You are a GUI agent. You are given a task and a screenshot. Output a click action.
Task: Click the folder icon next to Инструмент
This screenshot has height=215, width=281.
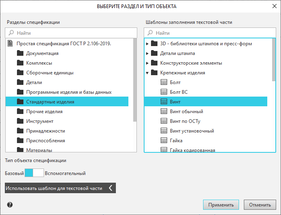pos(20,121)
